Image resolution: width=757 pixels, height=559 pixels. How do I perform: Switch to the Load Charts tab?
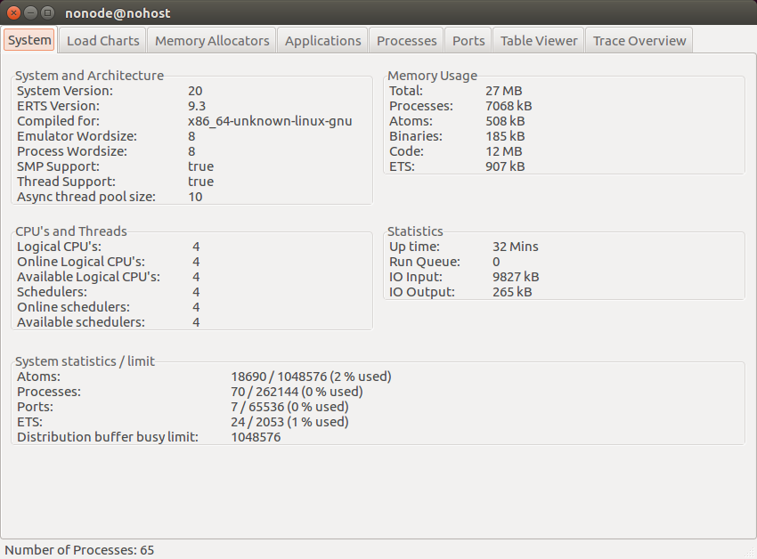[103, 40]
